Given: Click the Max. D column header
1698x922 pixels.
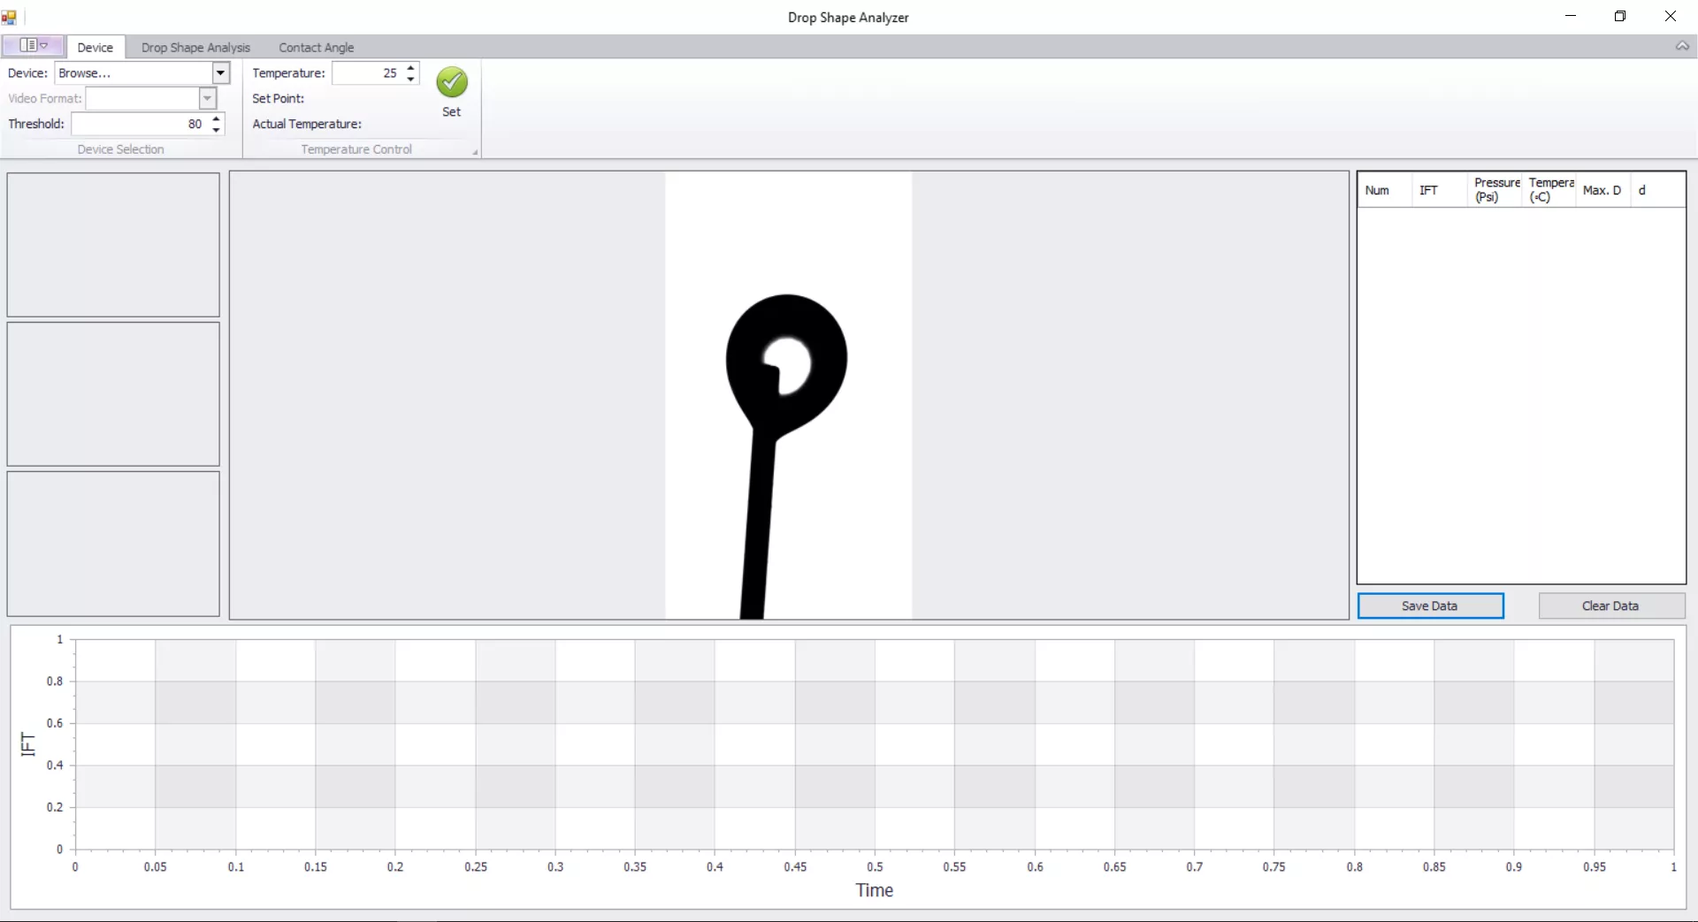Looking at the screenshot, I should click(1602, 190).
